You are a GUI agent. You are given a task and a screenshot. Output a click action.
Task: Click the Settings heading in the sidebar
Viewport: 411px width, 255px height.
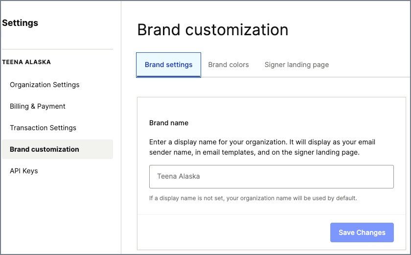point(20,23)
